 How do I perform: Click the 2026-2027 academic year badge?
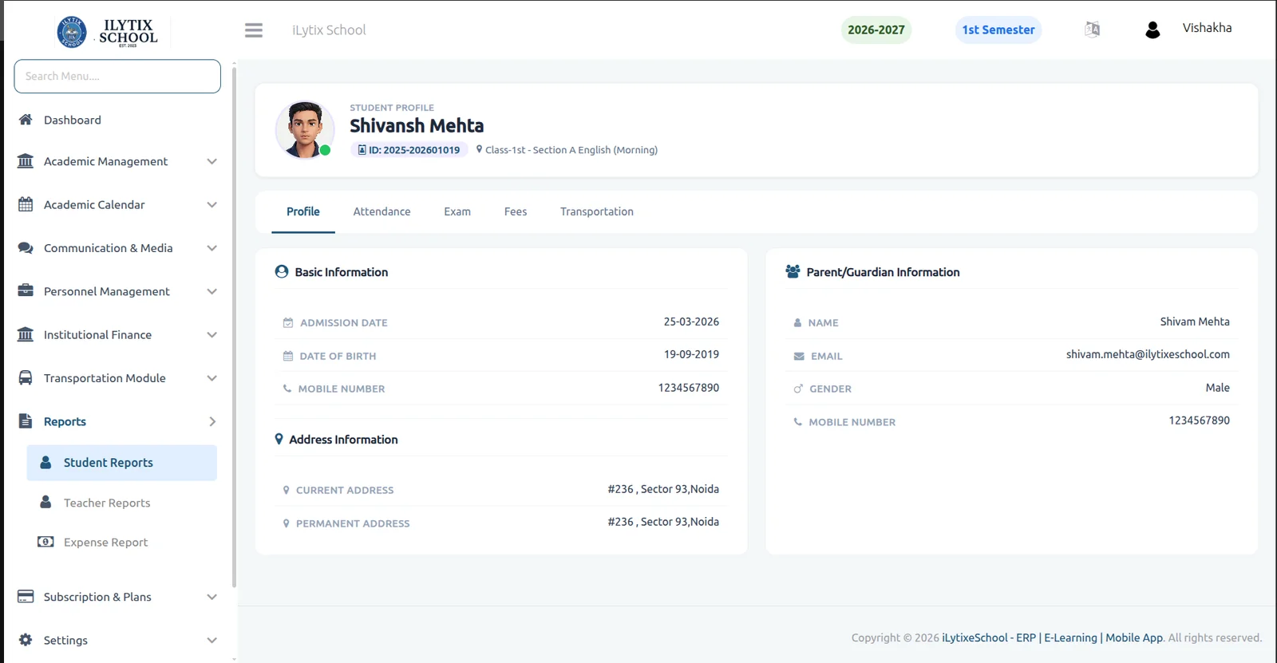pyautogui.click(x=876, y=30)
